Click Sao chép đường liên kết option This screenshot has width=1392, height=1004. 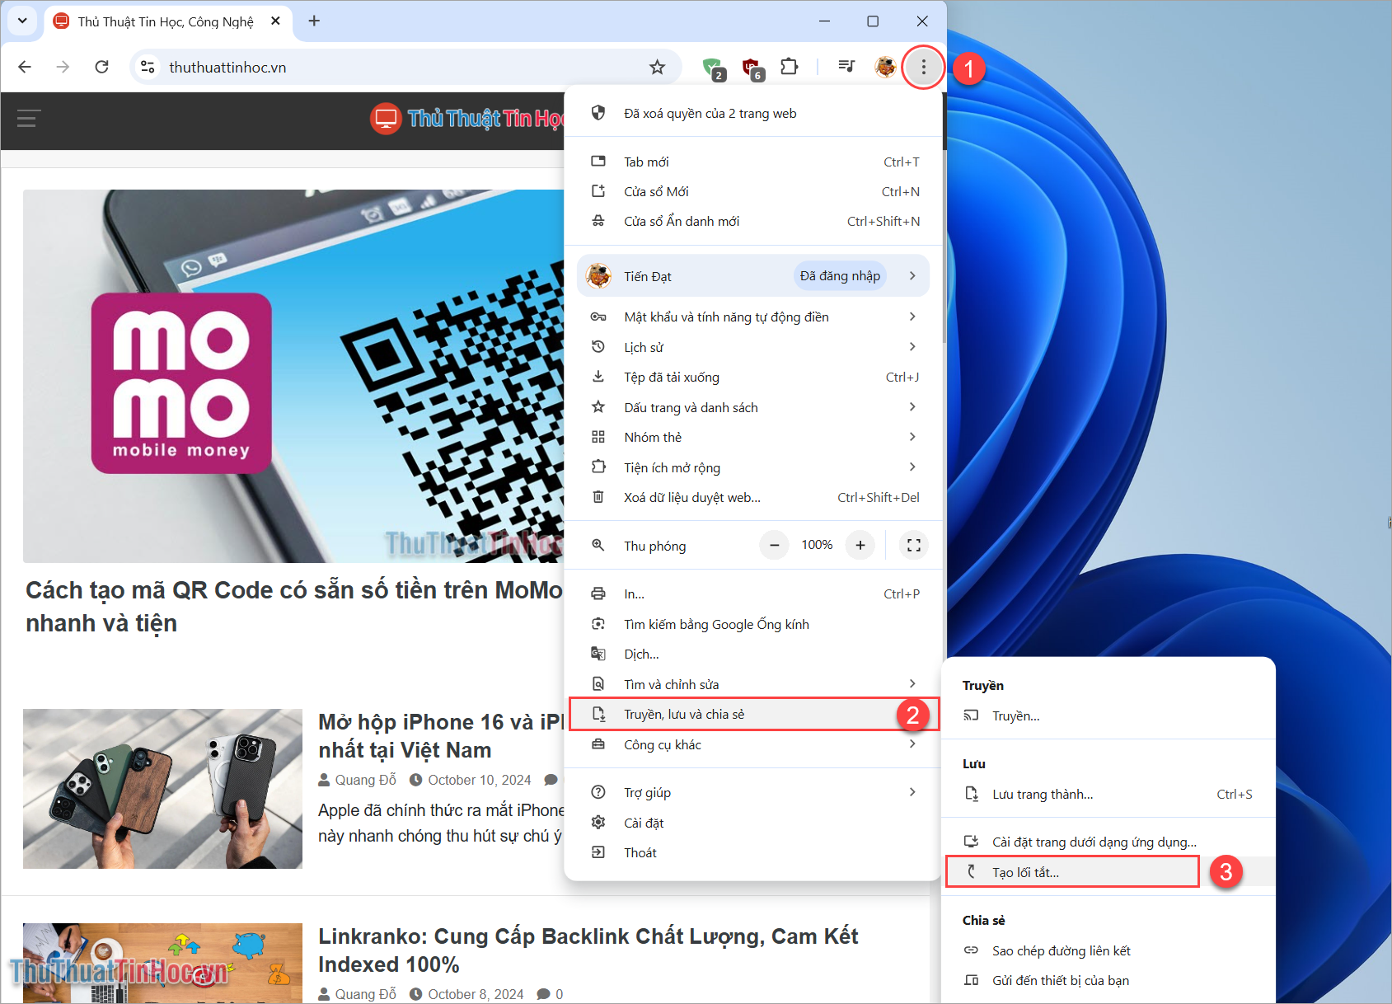click(x=1061, y=950)
